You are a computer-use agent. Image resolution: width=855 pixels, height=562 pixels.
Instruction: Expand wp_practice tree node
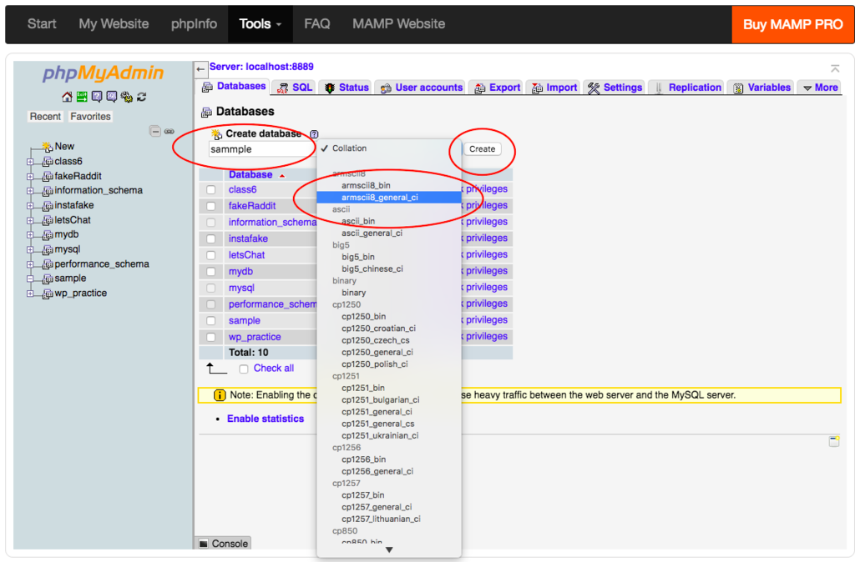coord(30,294)
